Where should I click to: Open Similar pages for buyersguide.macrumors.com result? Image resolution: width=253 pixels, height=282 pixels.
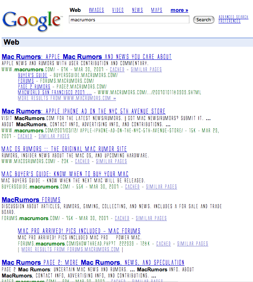[162, 186]
